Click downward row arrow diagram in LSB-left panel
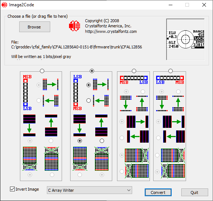The width and height of the screenshot is (213, 201). (x=162, y=103)
